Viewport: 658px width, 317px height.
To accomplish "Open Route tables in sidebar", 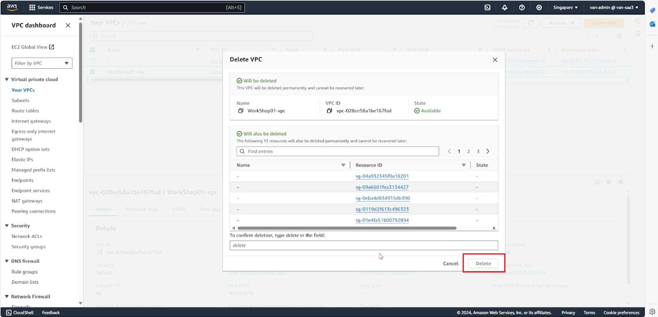I will [25, 111].
